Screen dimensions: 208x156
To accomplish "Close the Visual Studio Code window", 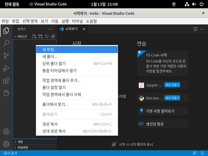I will pyautogui.click(x=203, y=13).
